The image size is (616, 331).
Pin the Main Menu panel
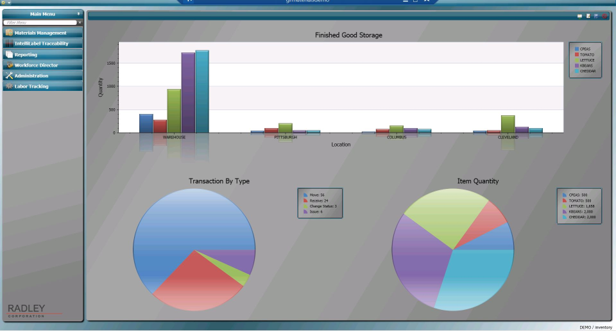click(78, 13)
